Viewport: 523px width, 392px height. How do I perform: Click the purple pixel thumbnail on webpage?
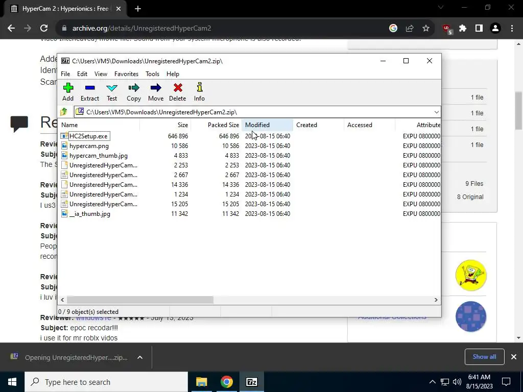point(471,316)
